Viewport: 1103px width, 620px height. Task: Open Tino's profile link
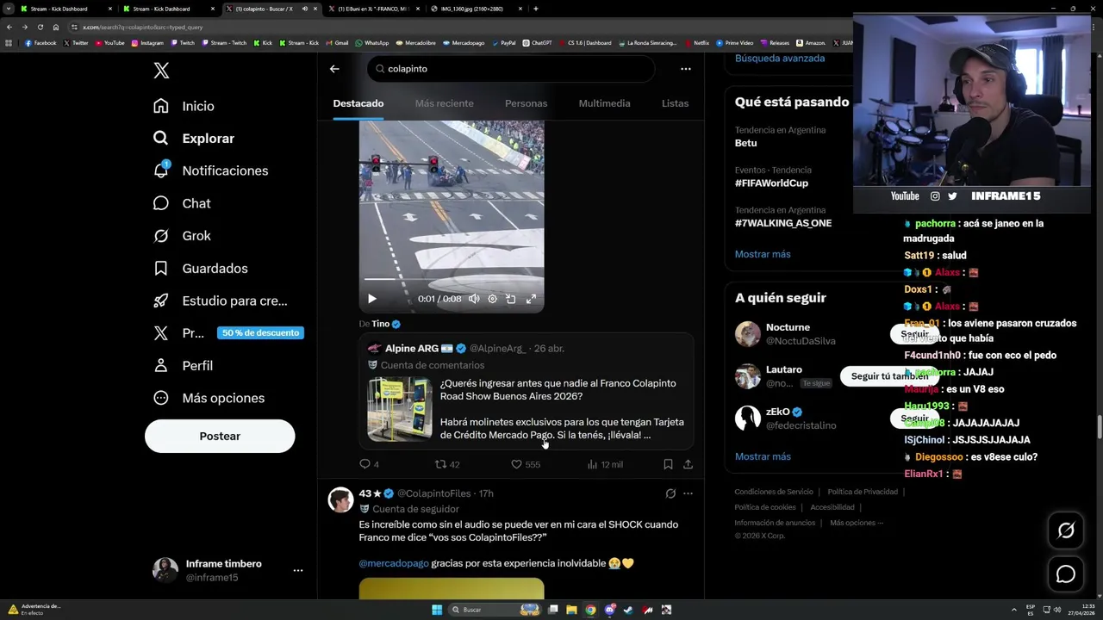pos(386,324)
